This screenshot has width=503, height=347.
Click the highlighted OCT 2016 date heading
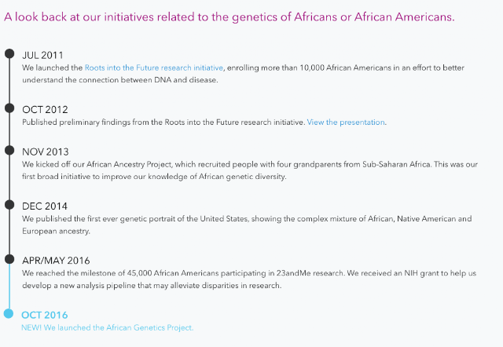pyautogui.click(x=45, y=315)
